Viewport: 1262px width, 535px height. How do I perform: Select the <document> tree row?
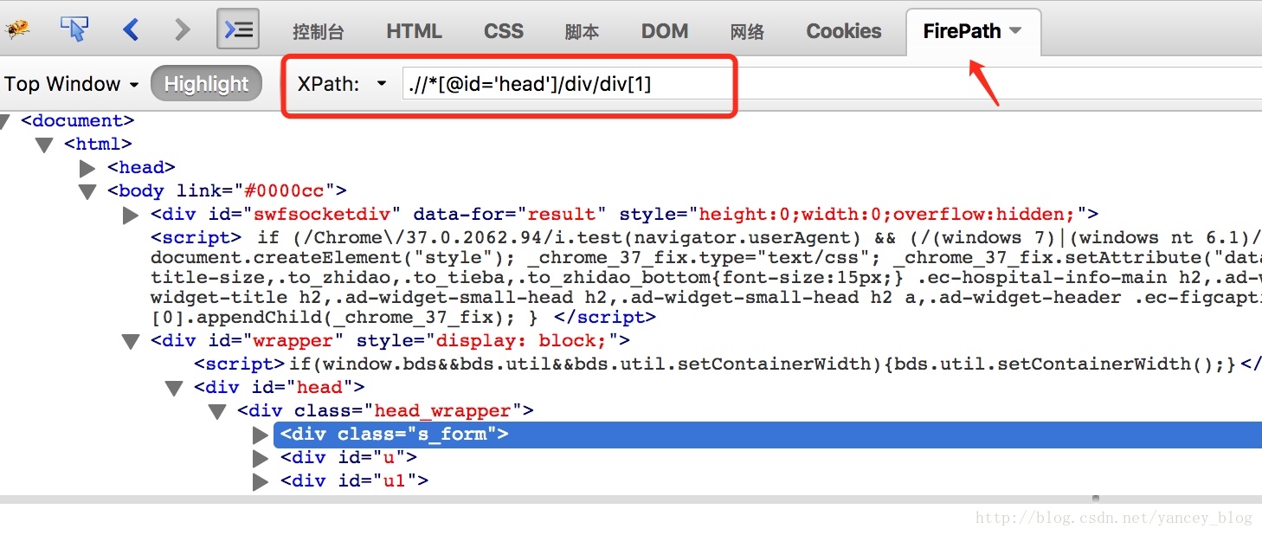coord(78,120)
